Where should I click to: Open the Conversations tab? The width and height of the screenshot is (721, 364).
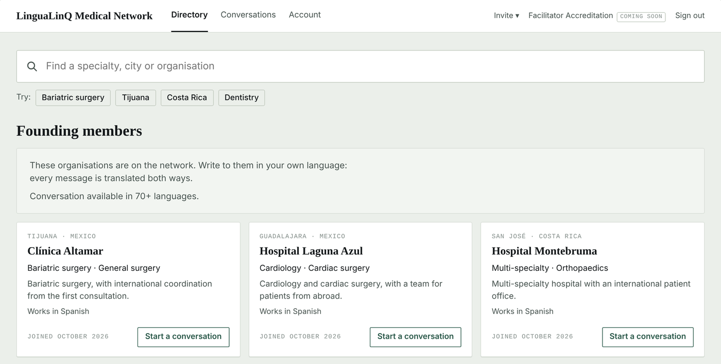pos(248,15)
